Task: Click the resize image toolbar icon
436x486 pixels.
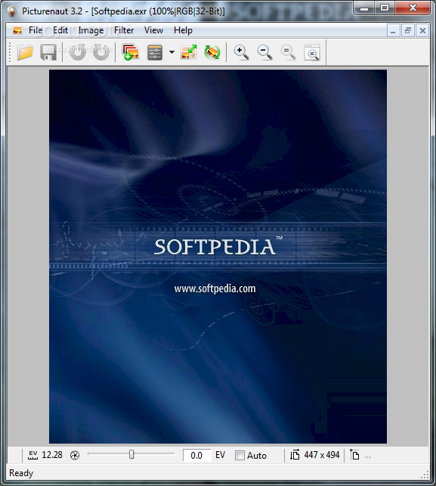Action: (x=189, y=52)
